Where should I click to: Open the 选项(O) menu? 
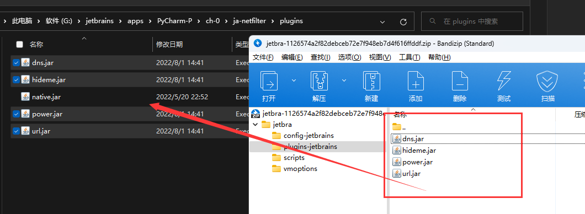(x=349, y=57)
